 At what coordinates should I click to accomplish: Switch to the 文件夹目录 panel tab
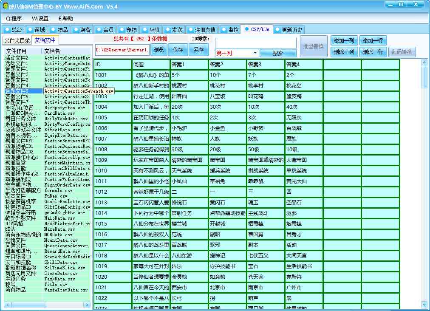tap(17, 40)
